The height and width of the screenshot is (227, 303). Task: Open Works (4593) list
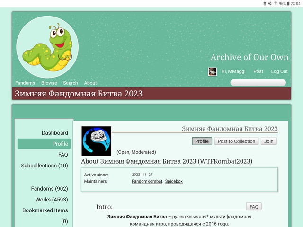[x=52, y=200]
